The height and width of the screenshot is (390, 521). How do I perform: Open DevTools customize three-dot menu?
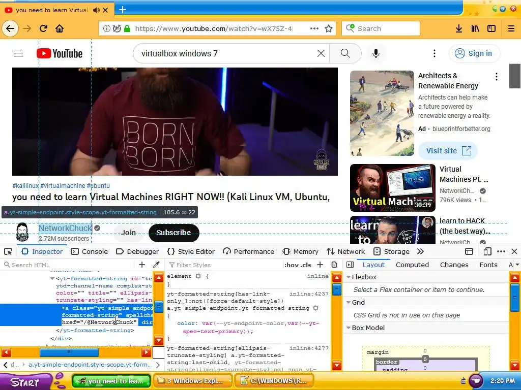click(501, 251)
